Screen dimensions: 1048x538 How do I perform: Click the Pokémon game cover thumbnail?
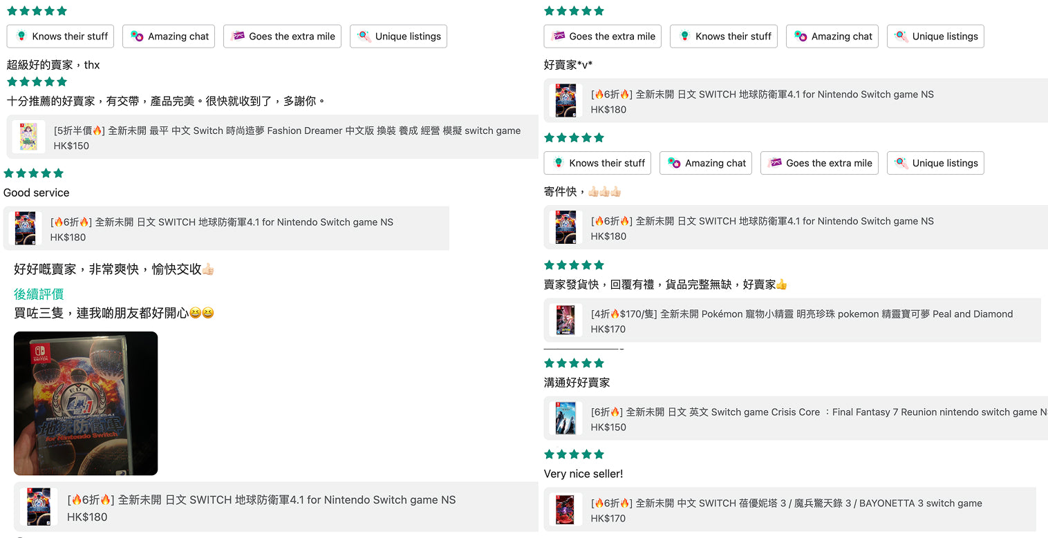(565, 320)
